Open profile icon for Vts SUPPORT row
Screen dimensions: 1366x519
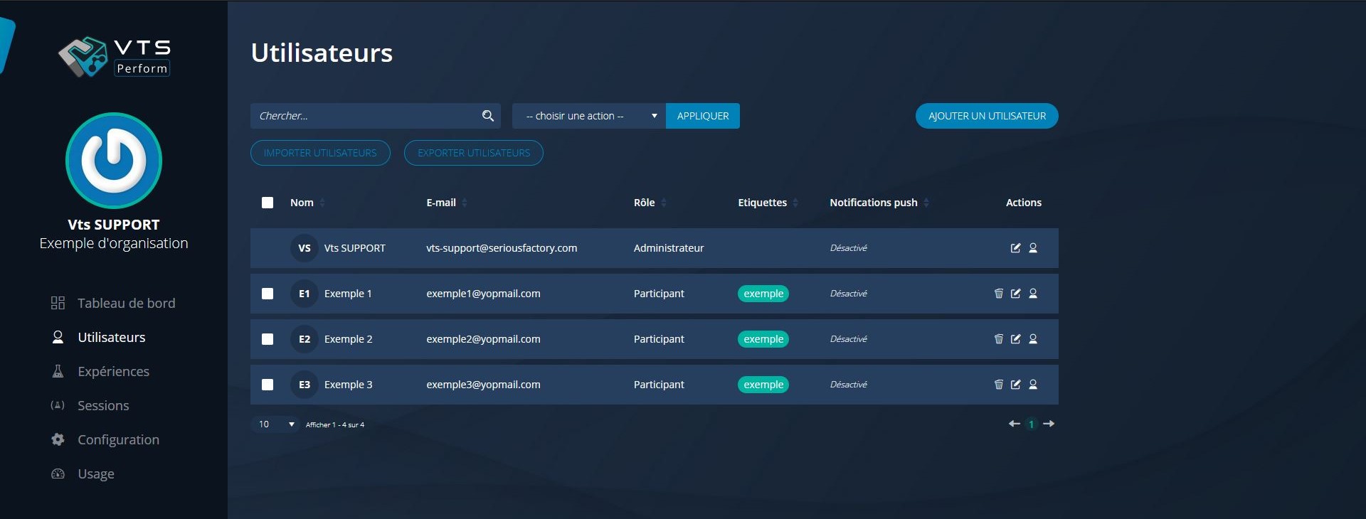(1033, 248)
